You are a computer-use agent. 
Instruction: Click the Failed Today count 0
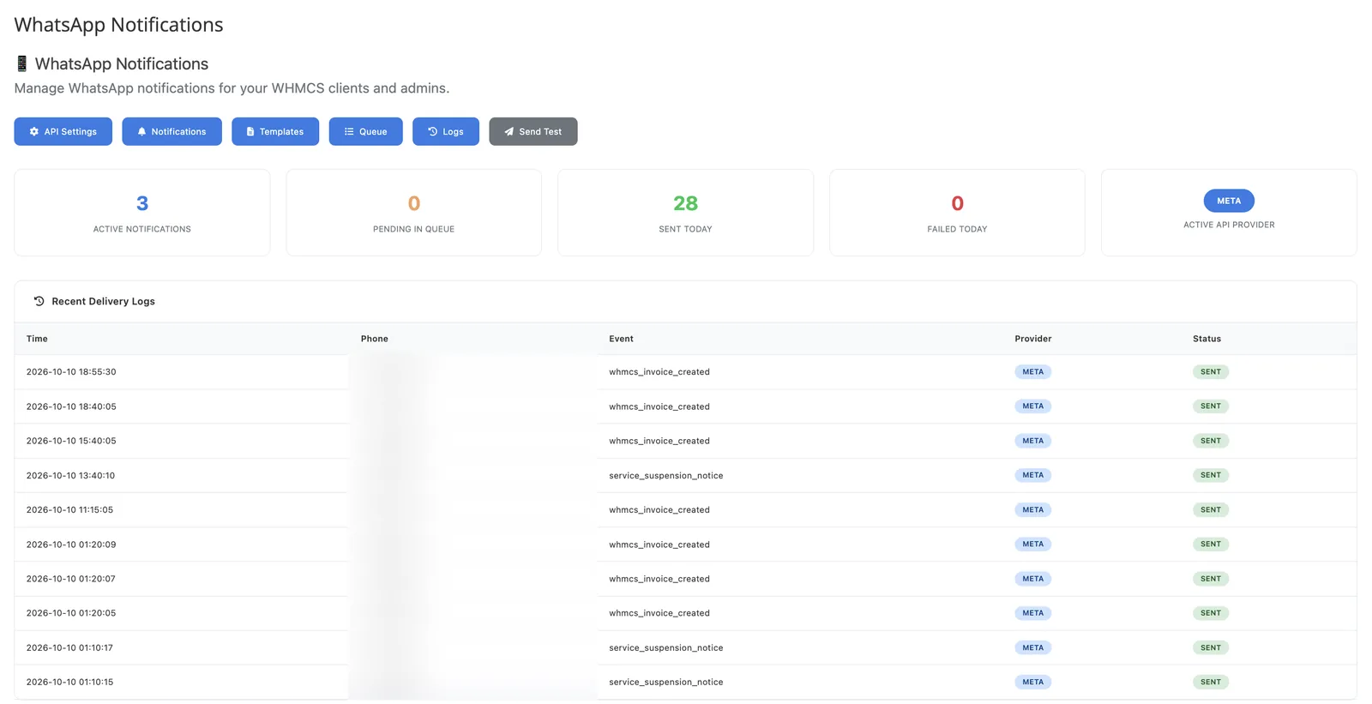coord(958,203)
